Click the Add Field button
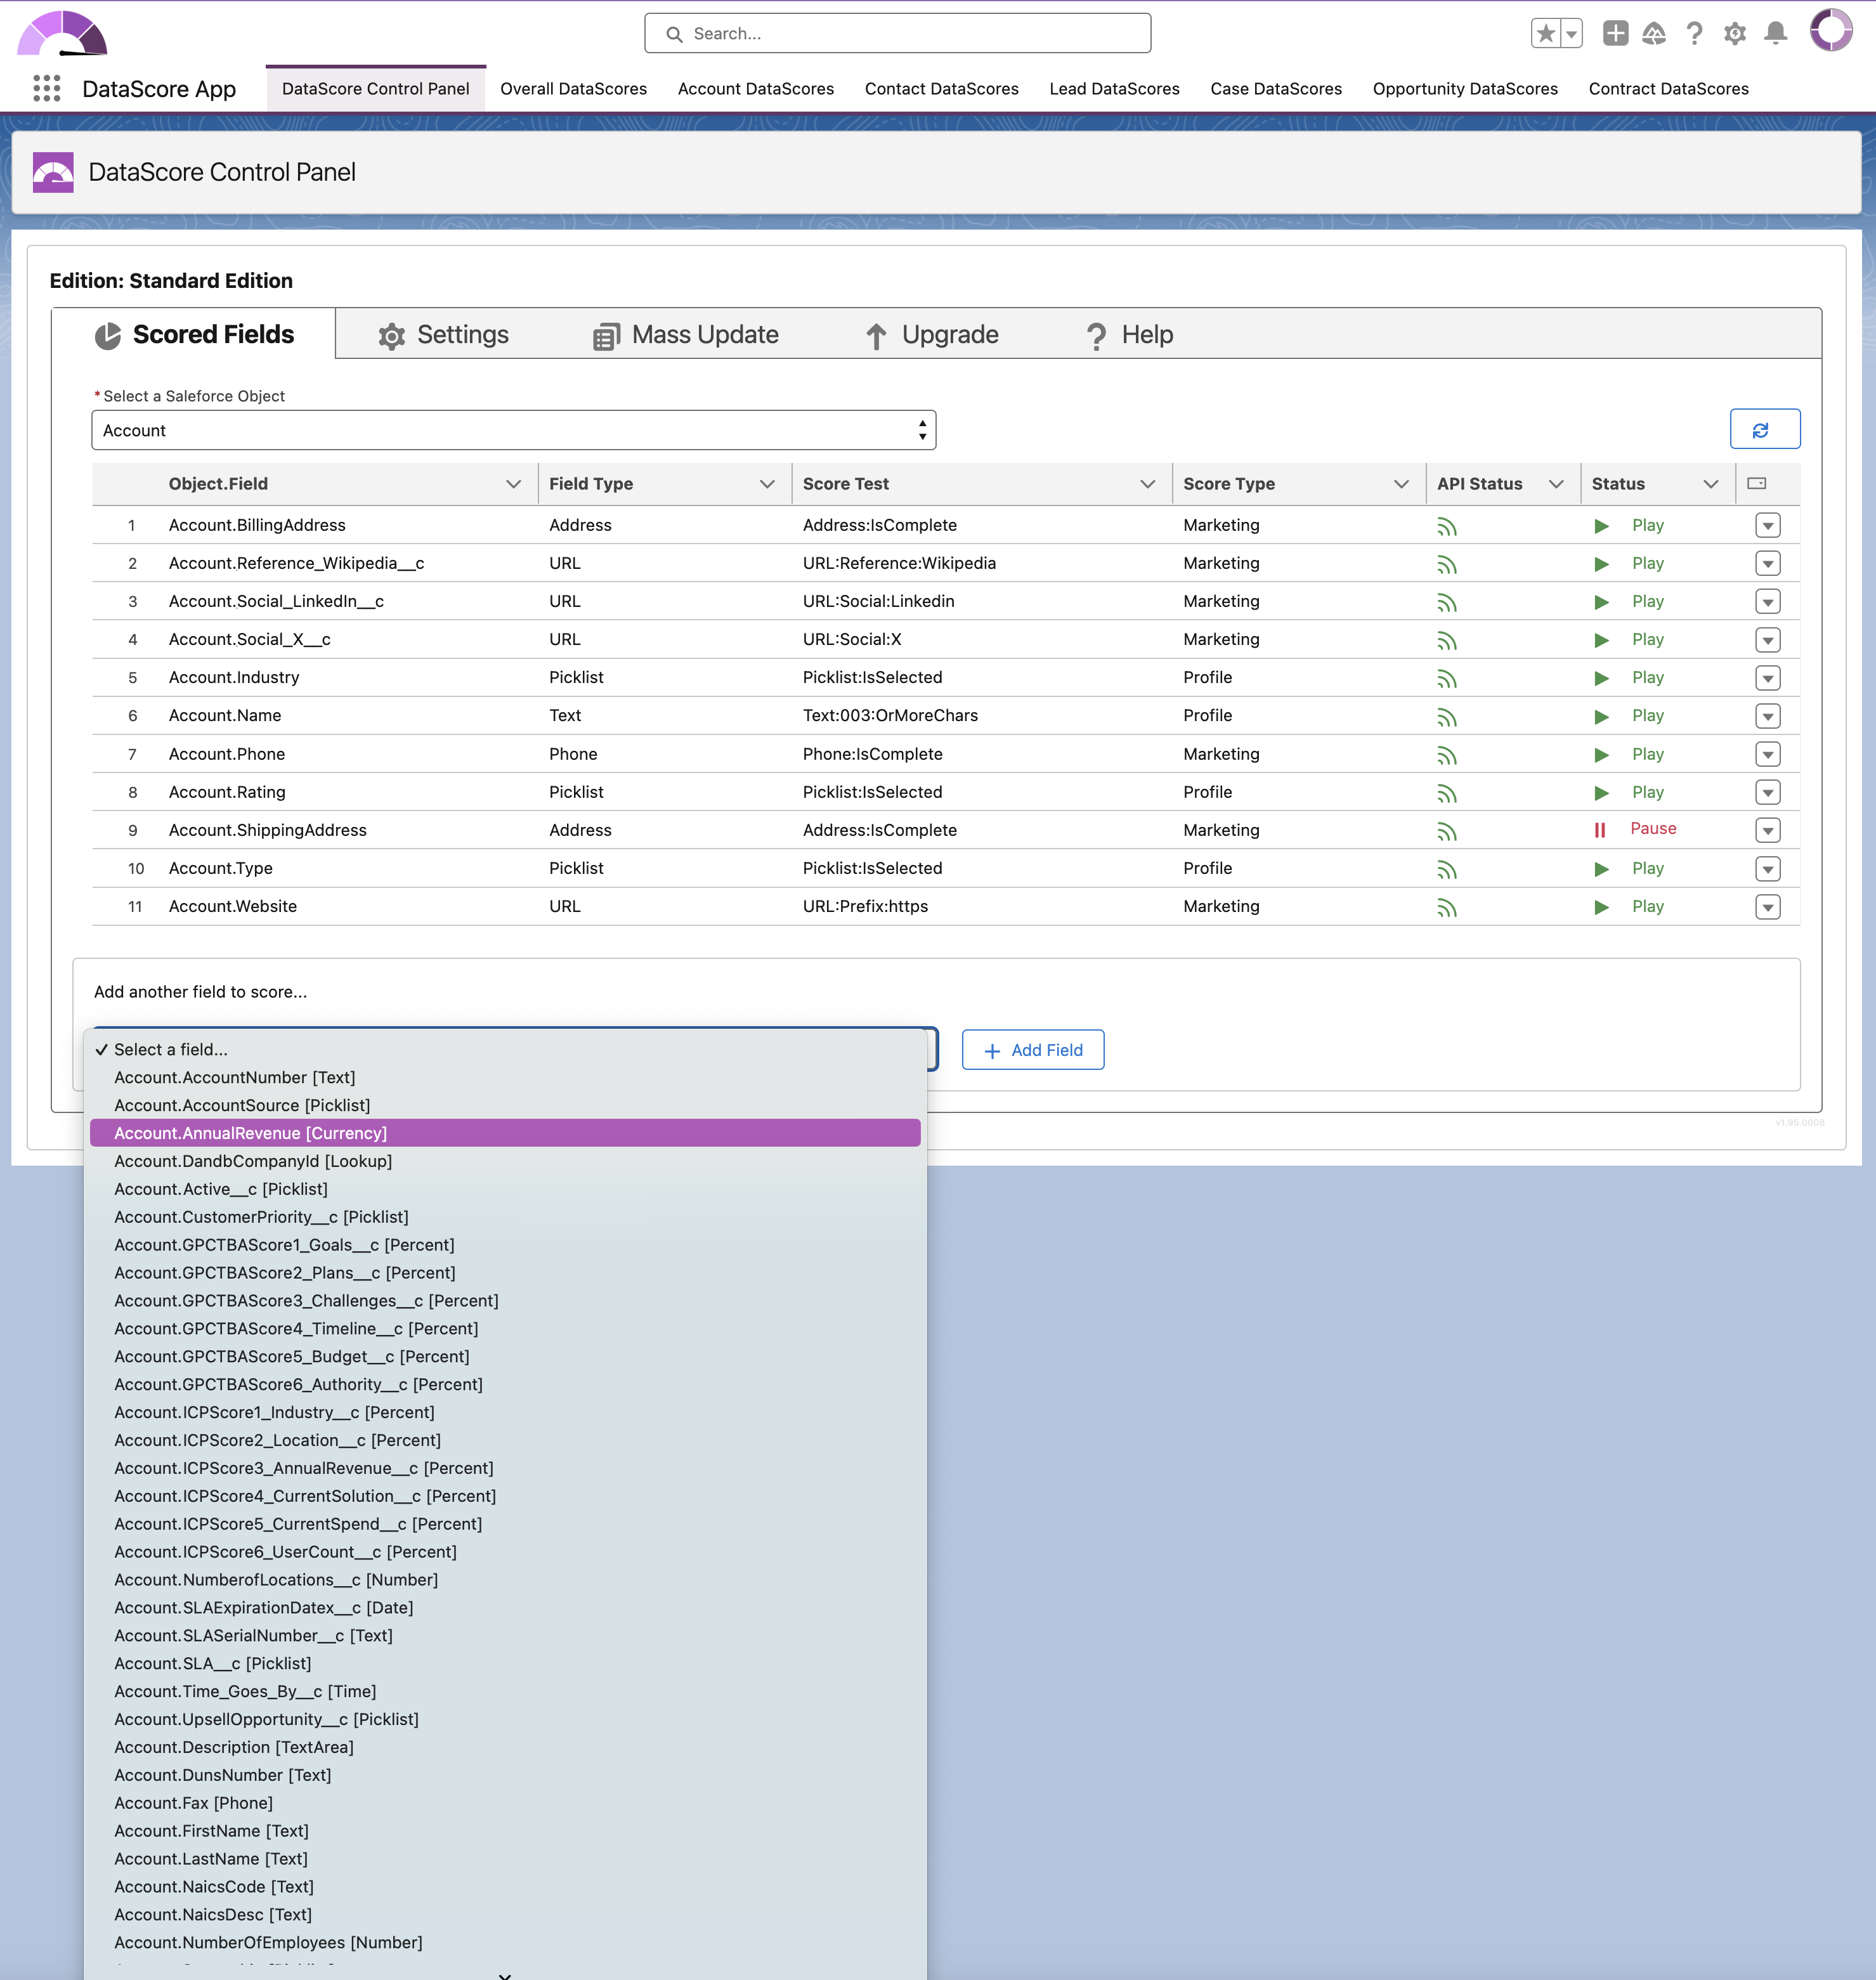 tap(1032, 1050)
